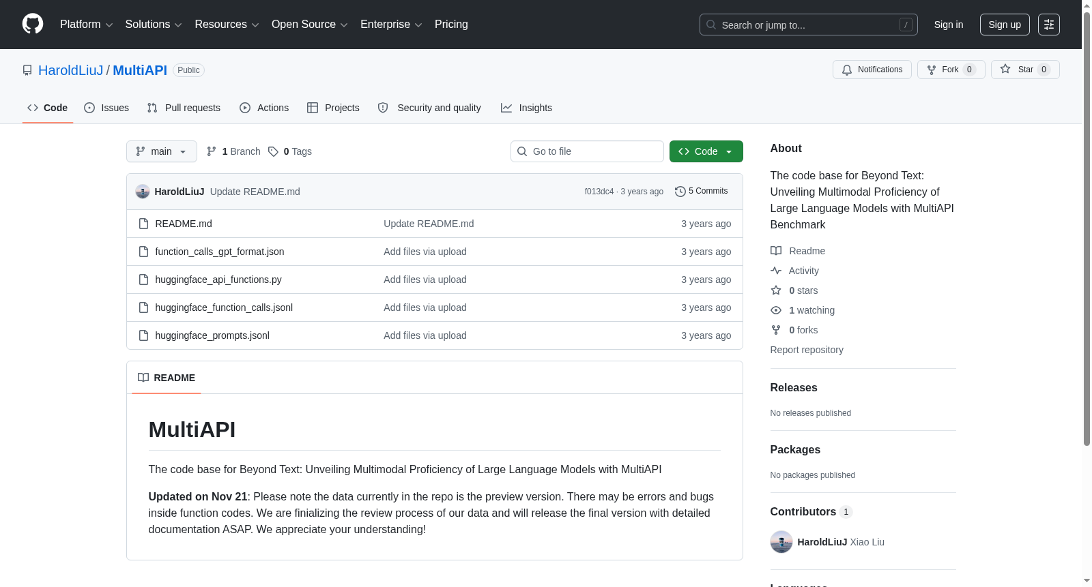The image size is (1092, 587).
Task: Click the Readme book icon in About
Action: point(776,251)
